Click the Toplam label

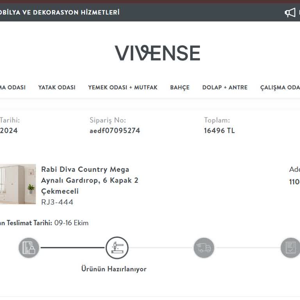pos(217,120)
